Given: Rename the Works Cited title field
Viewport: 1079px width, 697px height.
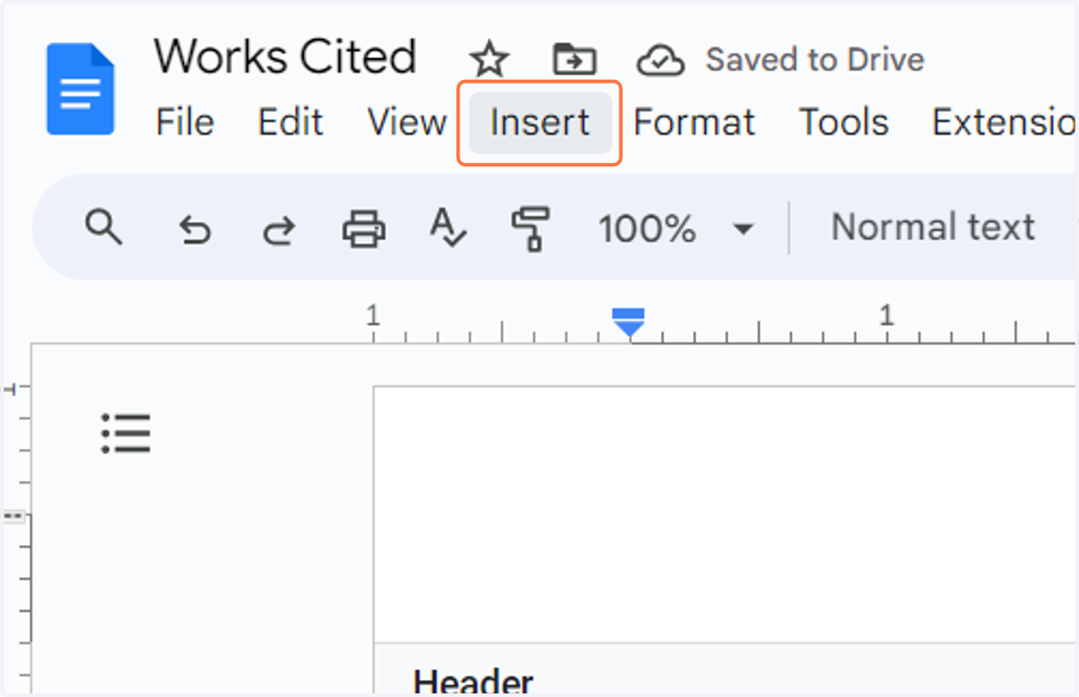Looking at the screenshot, I should pyautogui.click(x=285, y=57).
